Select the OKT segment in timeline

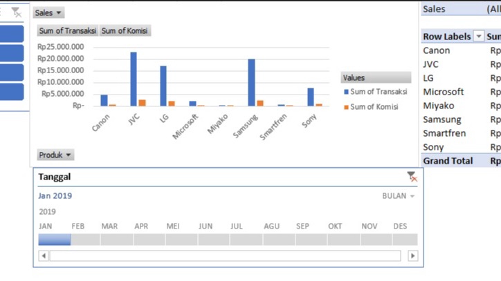(x=343, y=240)
